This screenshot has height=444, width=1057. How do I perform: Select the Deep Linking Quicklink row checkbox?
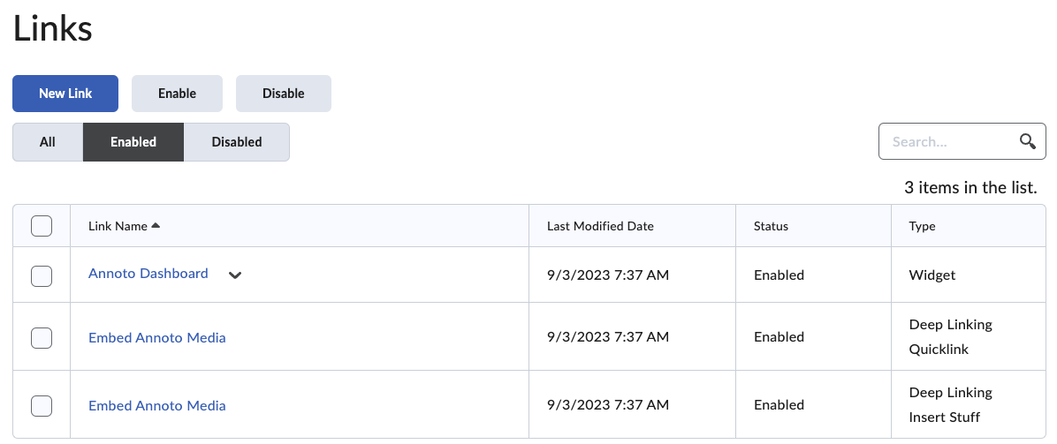[x=42, y=337]
